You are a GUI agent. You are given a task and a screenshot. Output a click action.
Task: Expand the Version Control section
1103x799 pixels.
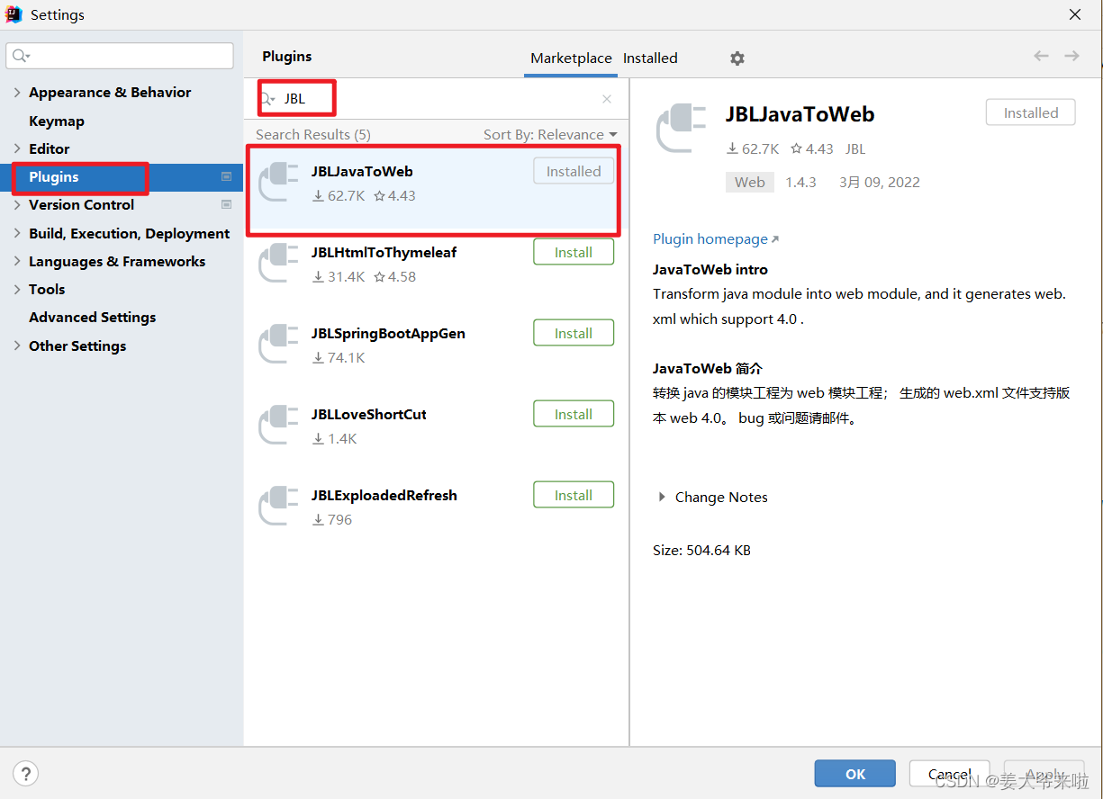17,205
